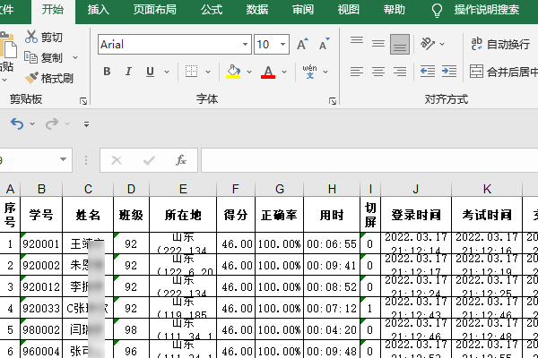Viewport: 538px width, 358px height.
Task: Click Cancel (X) in formula bar
Action: click(x=117, y=160)
